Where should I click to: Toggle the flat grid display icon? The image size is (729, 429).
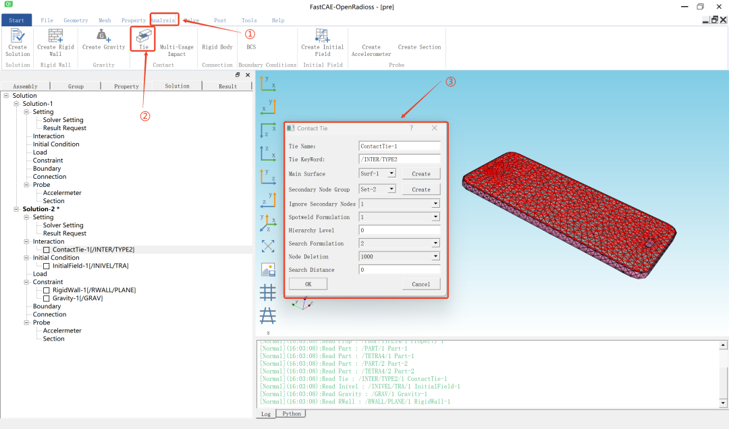pos(268,293)
